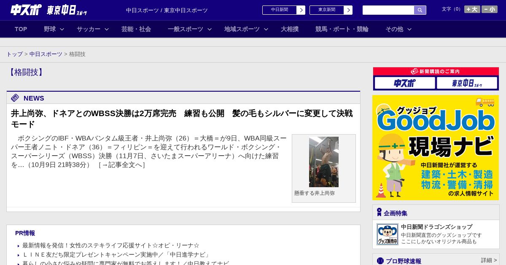Open 井上尚弥 WBSS決勝 headline article

pyautogui.click(x=182, y=119)
